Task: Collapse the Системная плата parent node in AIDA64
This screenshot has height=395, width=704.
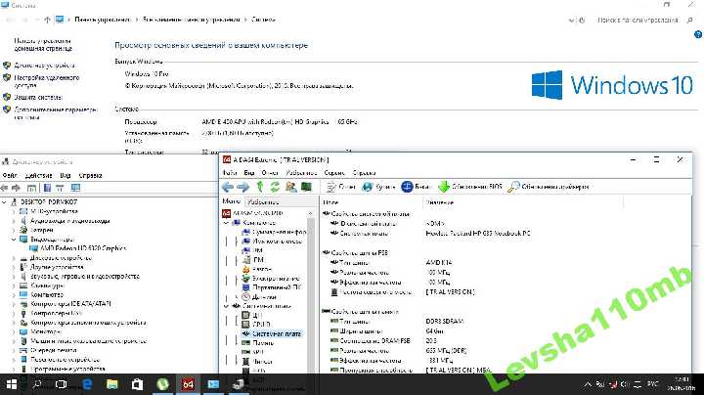Action: (x=226, y=306)
